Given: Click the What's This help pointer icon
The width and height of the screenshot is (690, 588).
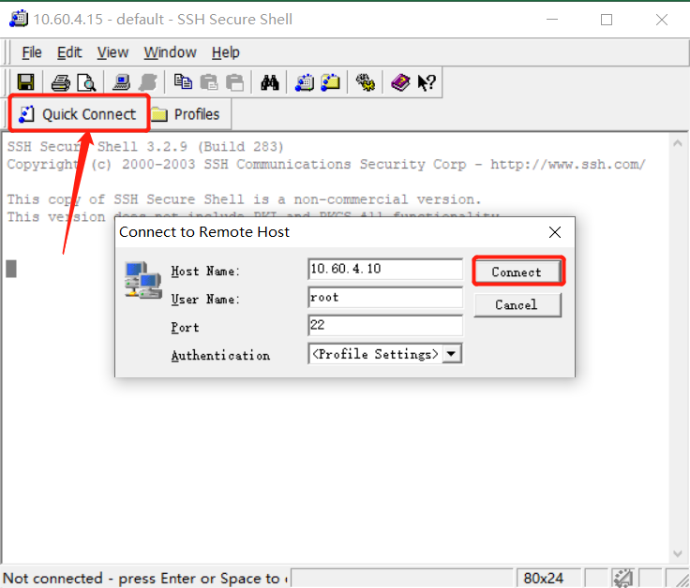Looking at the screenshot, I should [x=426, y=82].
